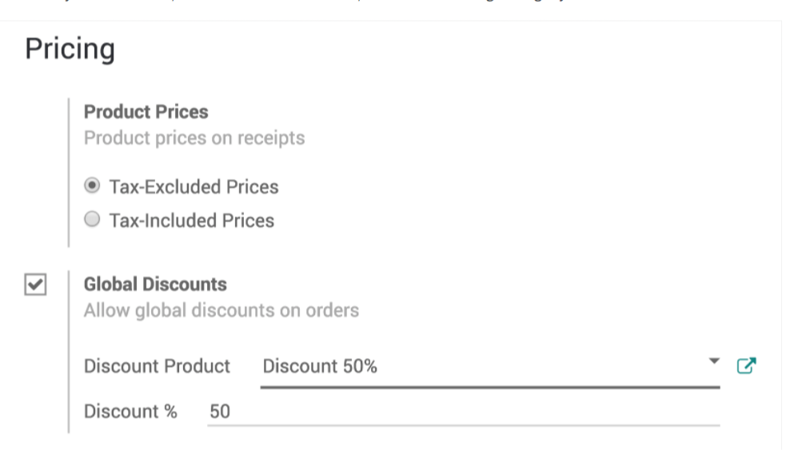This screenshot has width=790, height=450.
Task: Click the checkmark inside Global Discounts box
Action: coord(35,285)
